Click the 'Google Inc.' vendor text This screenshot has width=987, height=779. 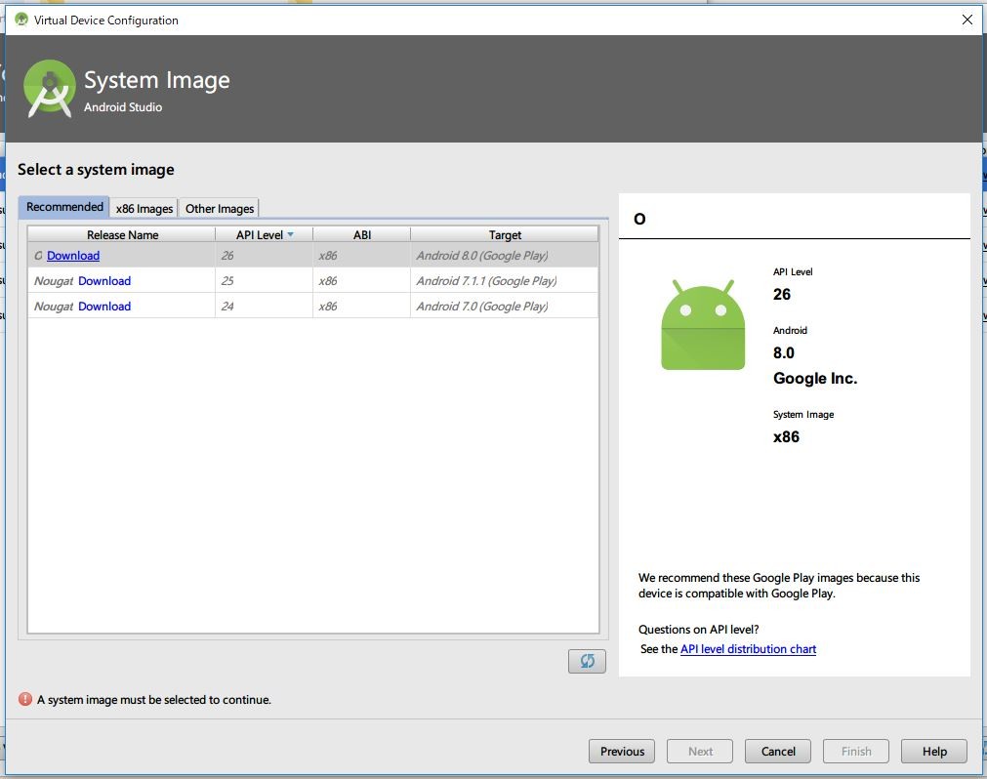click(815, 378)
